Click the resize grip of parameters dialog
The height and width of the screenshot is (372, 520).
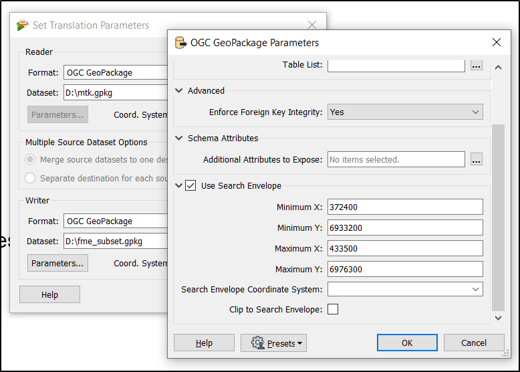coord(505,353)
